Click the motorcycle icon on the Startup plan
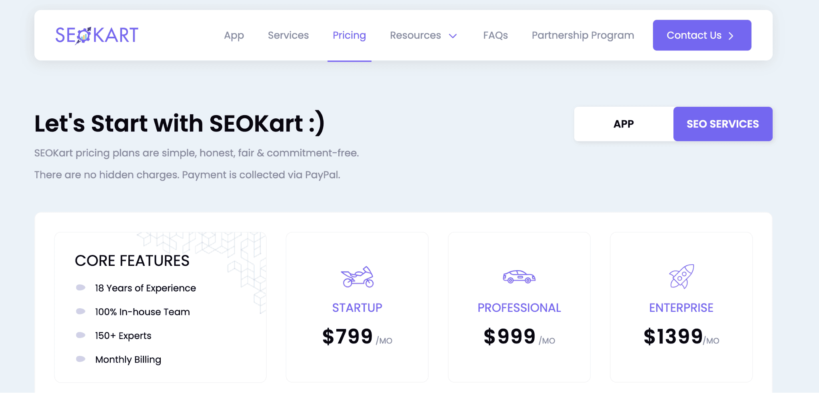Image resolution: width=819 pixels, height=393 pixels. point(357,278)
